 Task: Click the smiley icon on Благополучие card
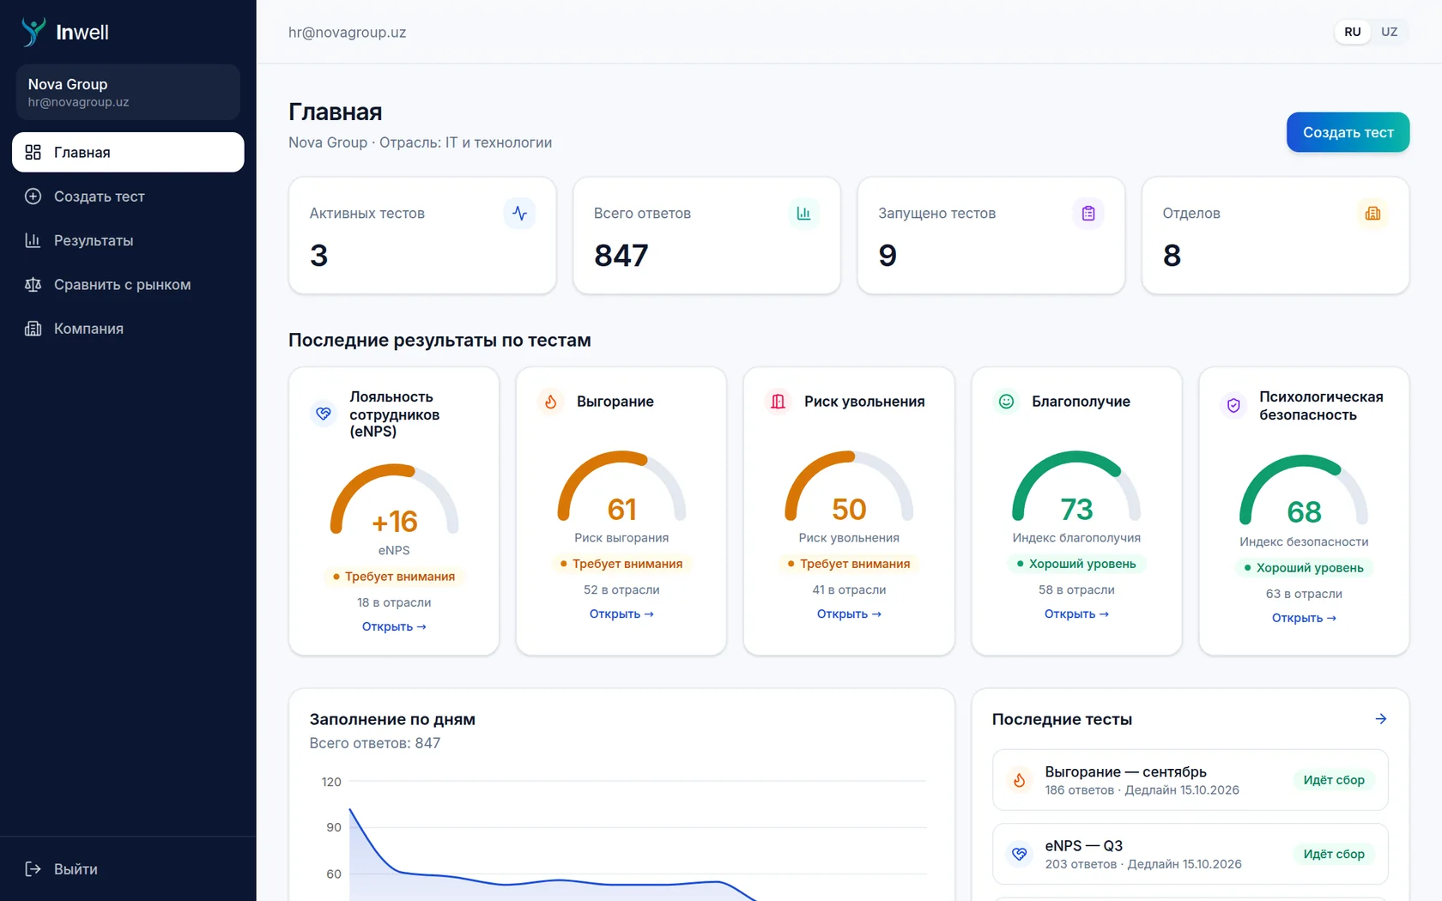1006,401
